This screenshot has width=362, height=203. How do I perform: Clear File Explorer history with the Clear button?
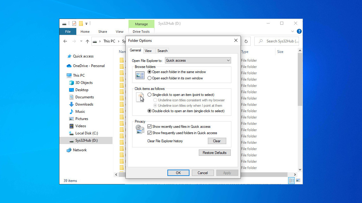pyautogui.click(x=217, y=141)
